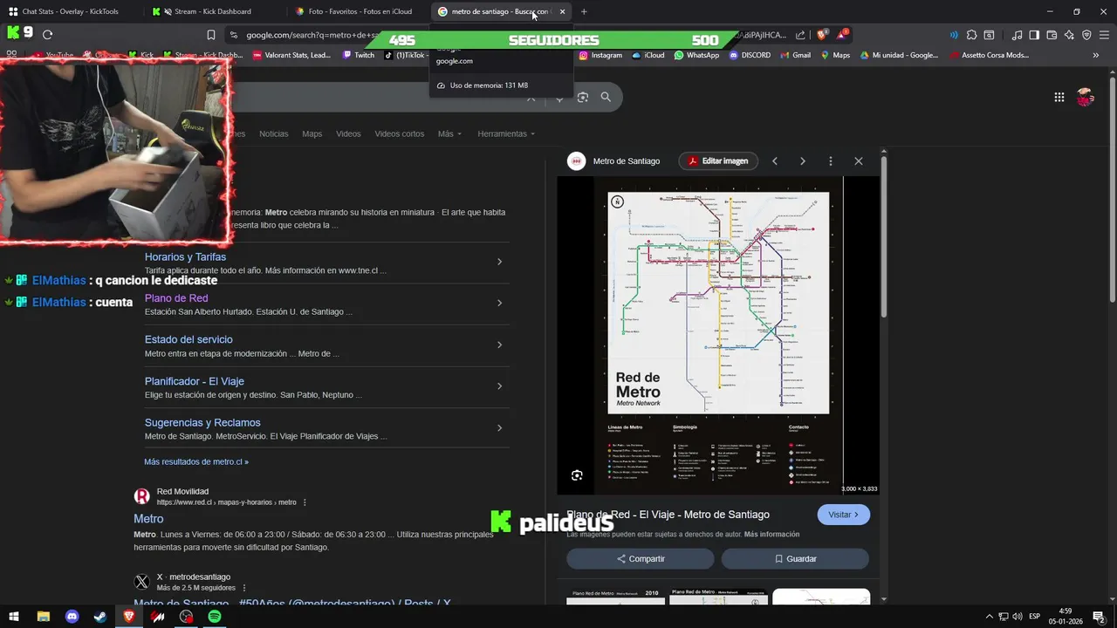
Task: Open Sugerencias y Reclamos link
Action: [x=202, y=422]
